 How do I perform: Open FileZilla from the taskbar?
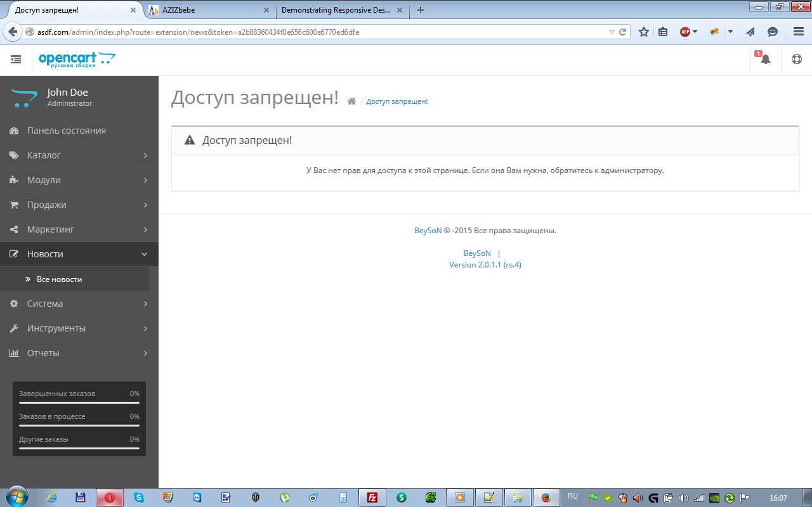[x=372, y=497]
